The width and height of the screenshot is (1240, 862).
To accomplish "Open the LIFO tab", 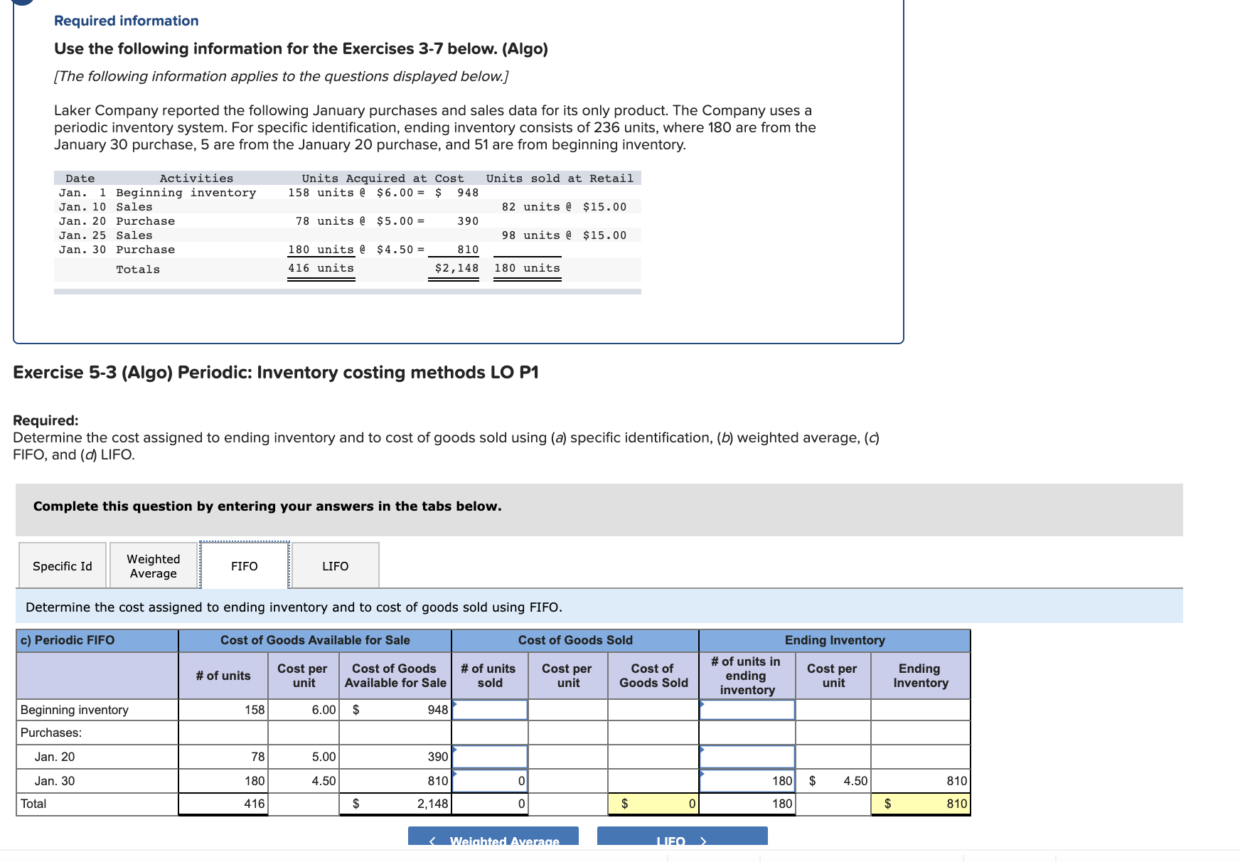I will point(336,565).
